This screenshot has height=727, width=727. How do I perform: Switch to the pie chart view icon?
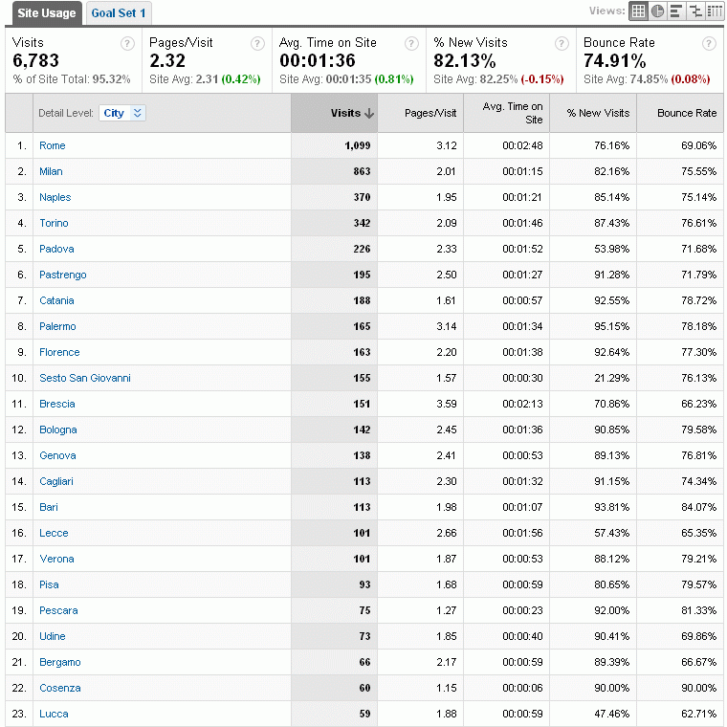pos(657,11)
